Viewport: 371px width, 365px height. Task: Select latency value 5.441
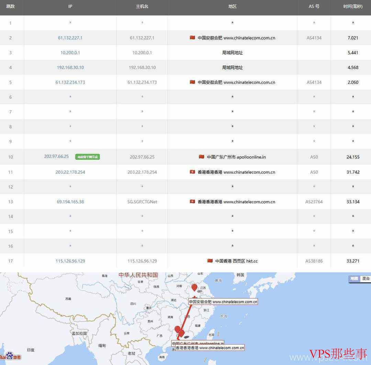tap(353, 53)
